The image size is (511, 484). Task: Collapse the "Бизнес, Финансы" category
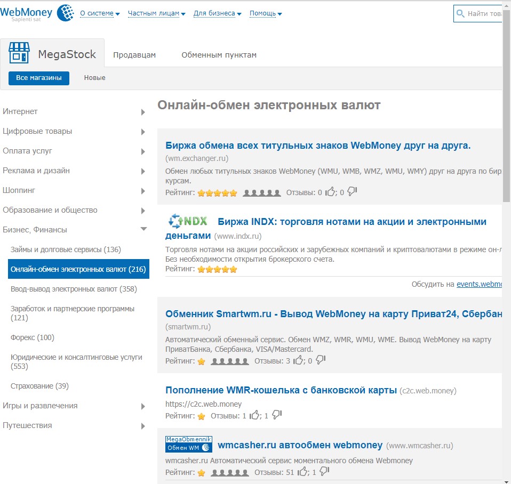[143, 230]
